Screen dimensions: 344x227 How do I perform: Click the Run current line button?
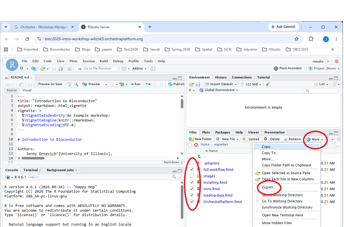point(134,84)
